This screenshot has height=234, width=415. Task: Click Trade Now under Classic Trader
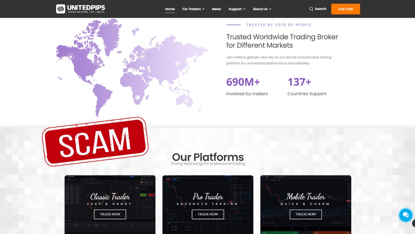click(x=110, y=214)
